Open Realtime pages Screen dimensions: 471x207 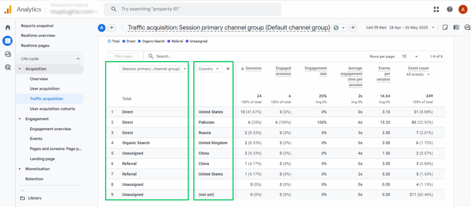(35, 46)
